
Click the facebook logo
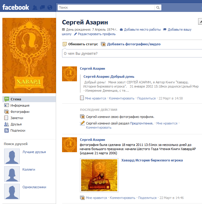[16, 7]
